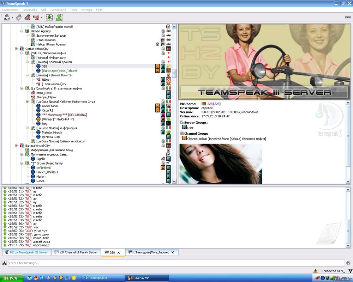Open the Connections menu
The height and width of the screenshot is (282, 353).
click(10, 10)
